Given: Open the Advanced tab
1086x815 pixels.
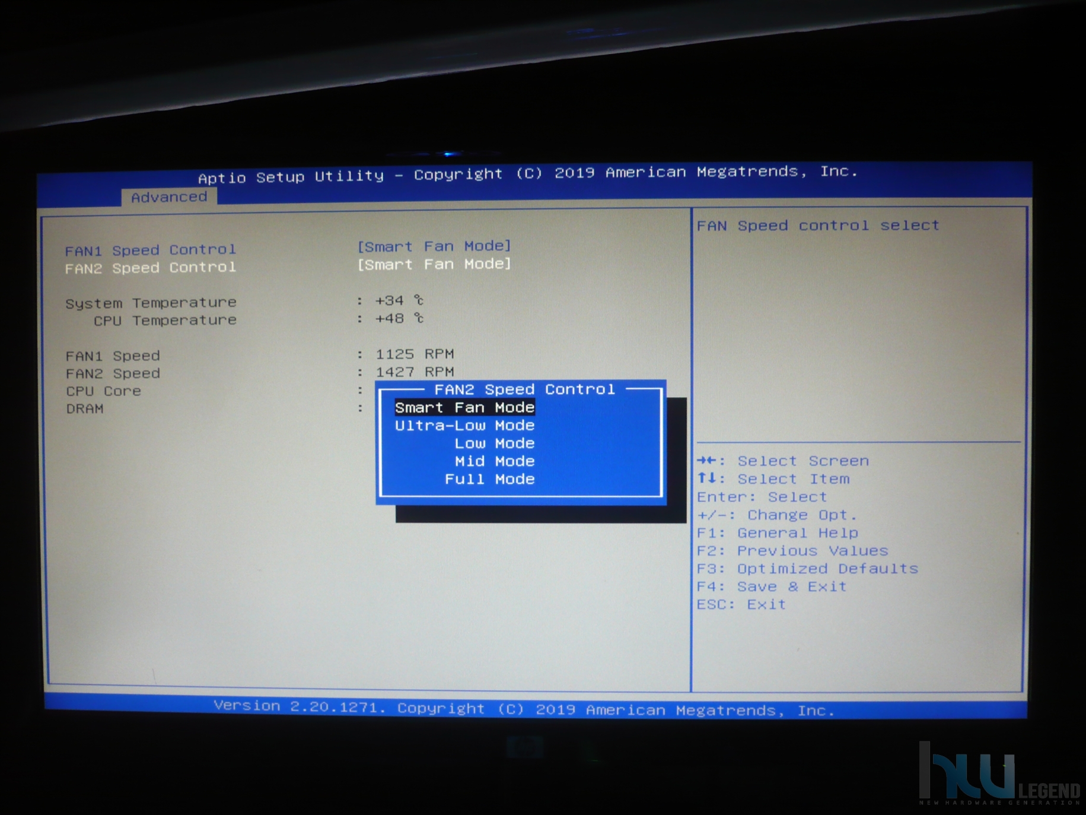Looking at the screenshot, I should point(169,197).
